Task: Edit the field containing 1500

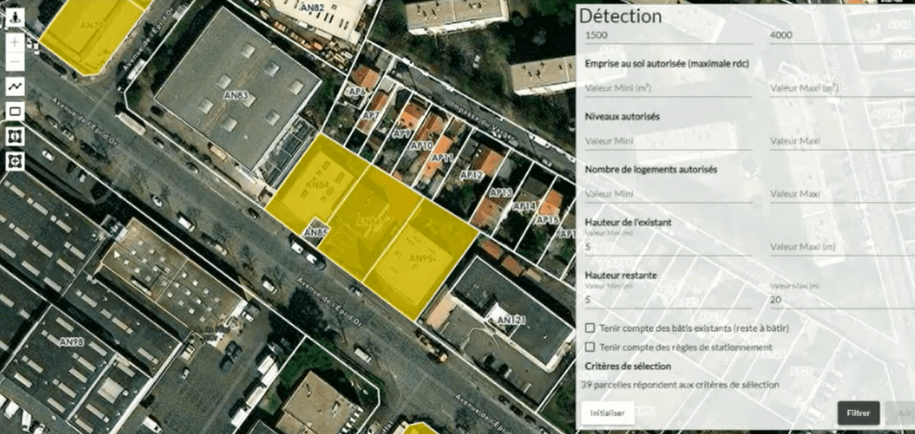Action: [667, 35]
